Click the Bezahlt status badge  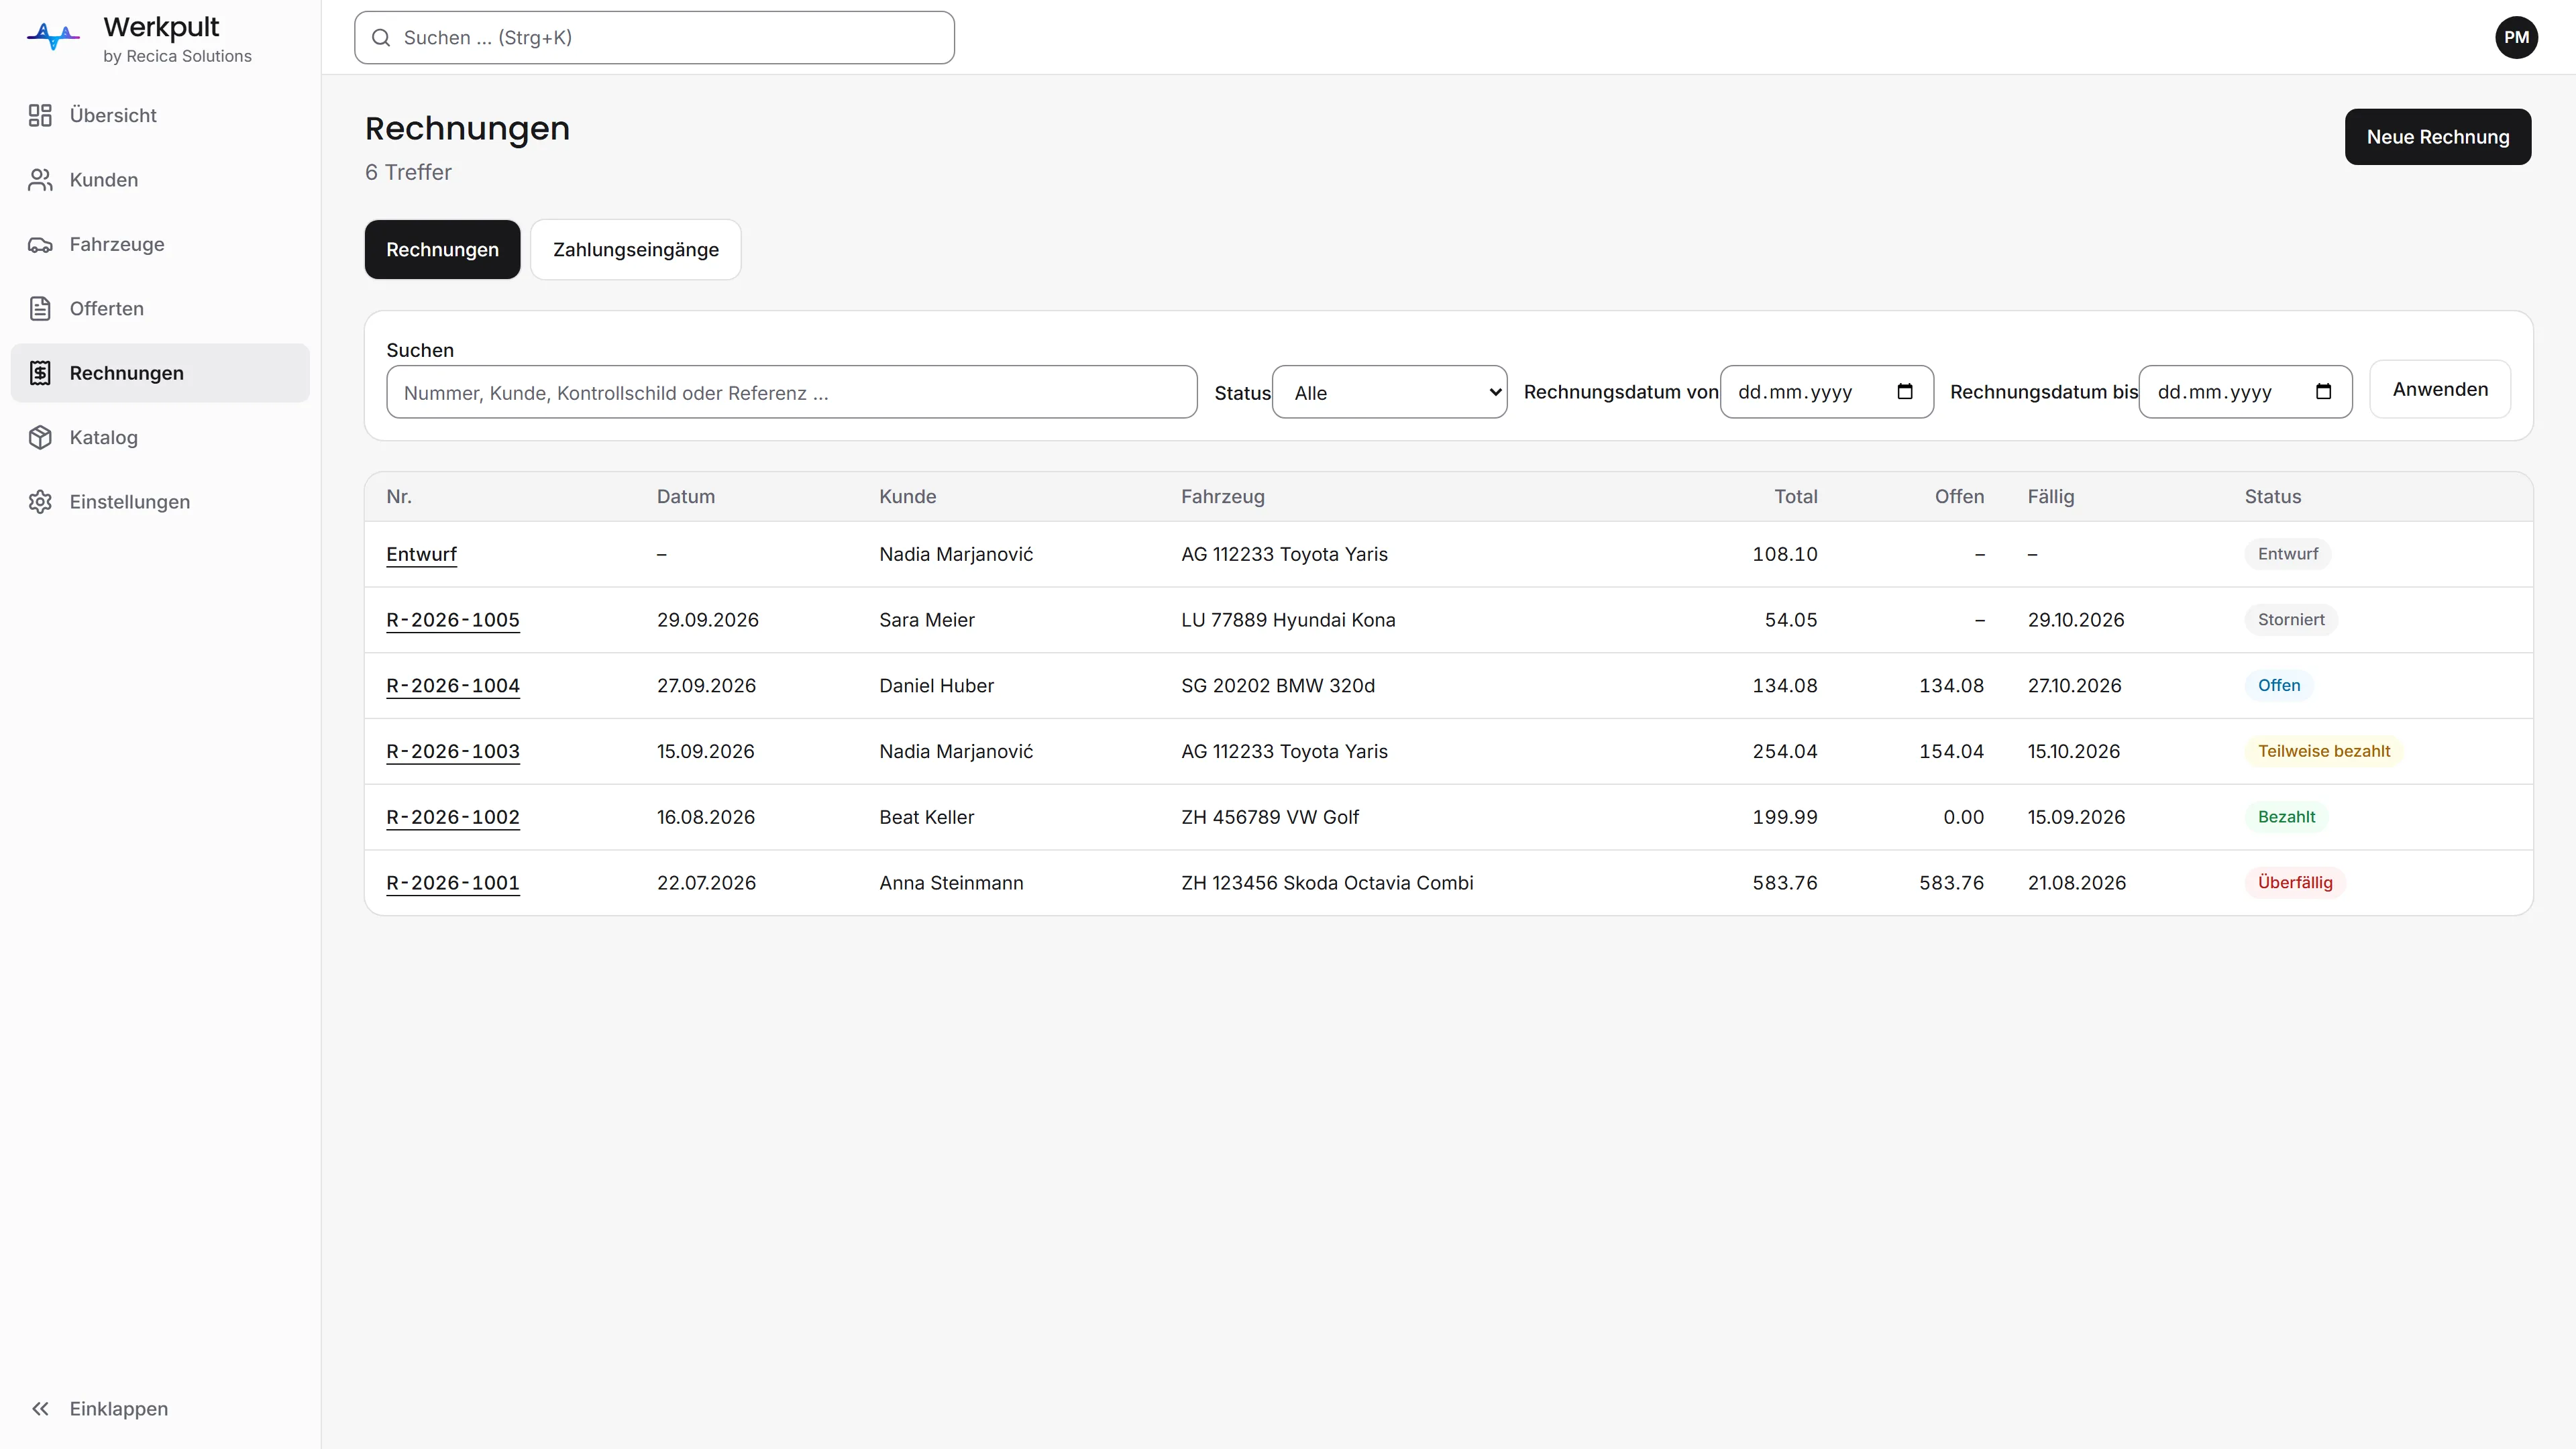[x=2286, y=818]
